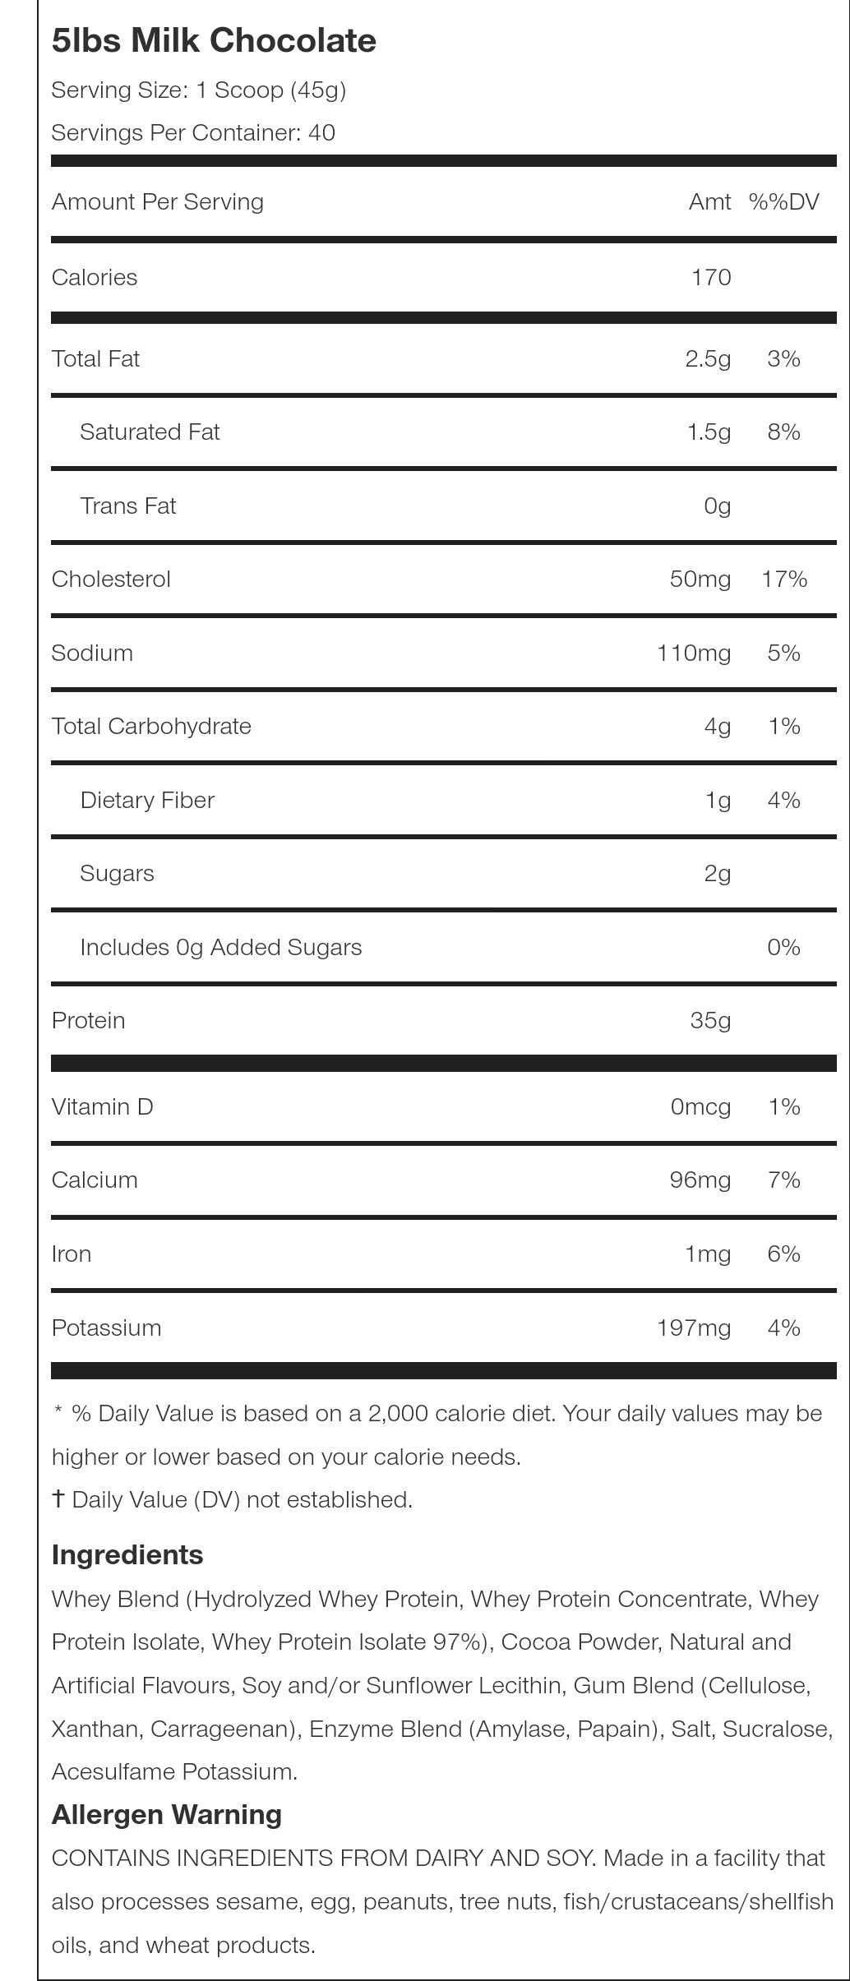This screenshot has width=850, height=1981.
Task: Click the Protein 35g amount
Action: click(x=710, y=1021)
